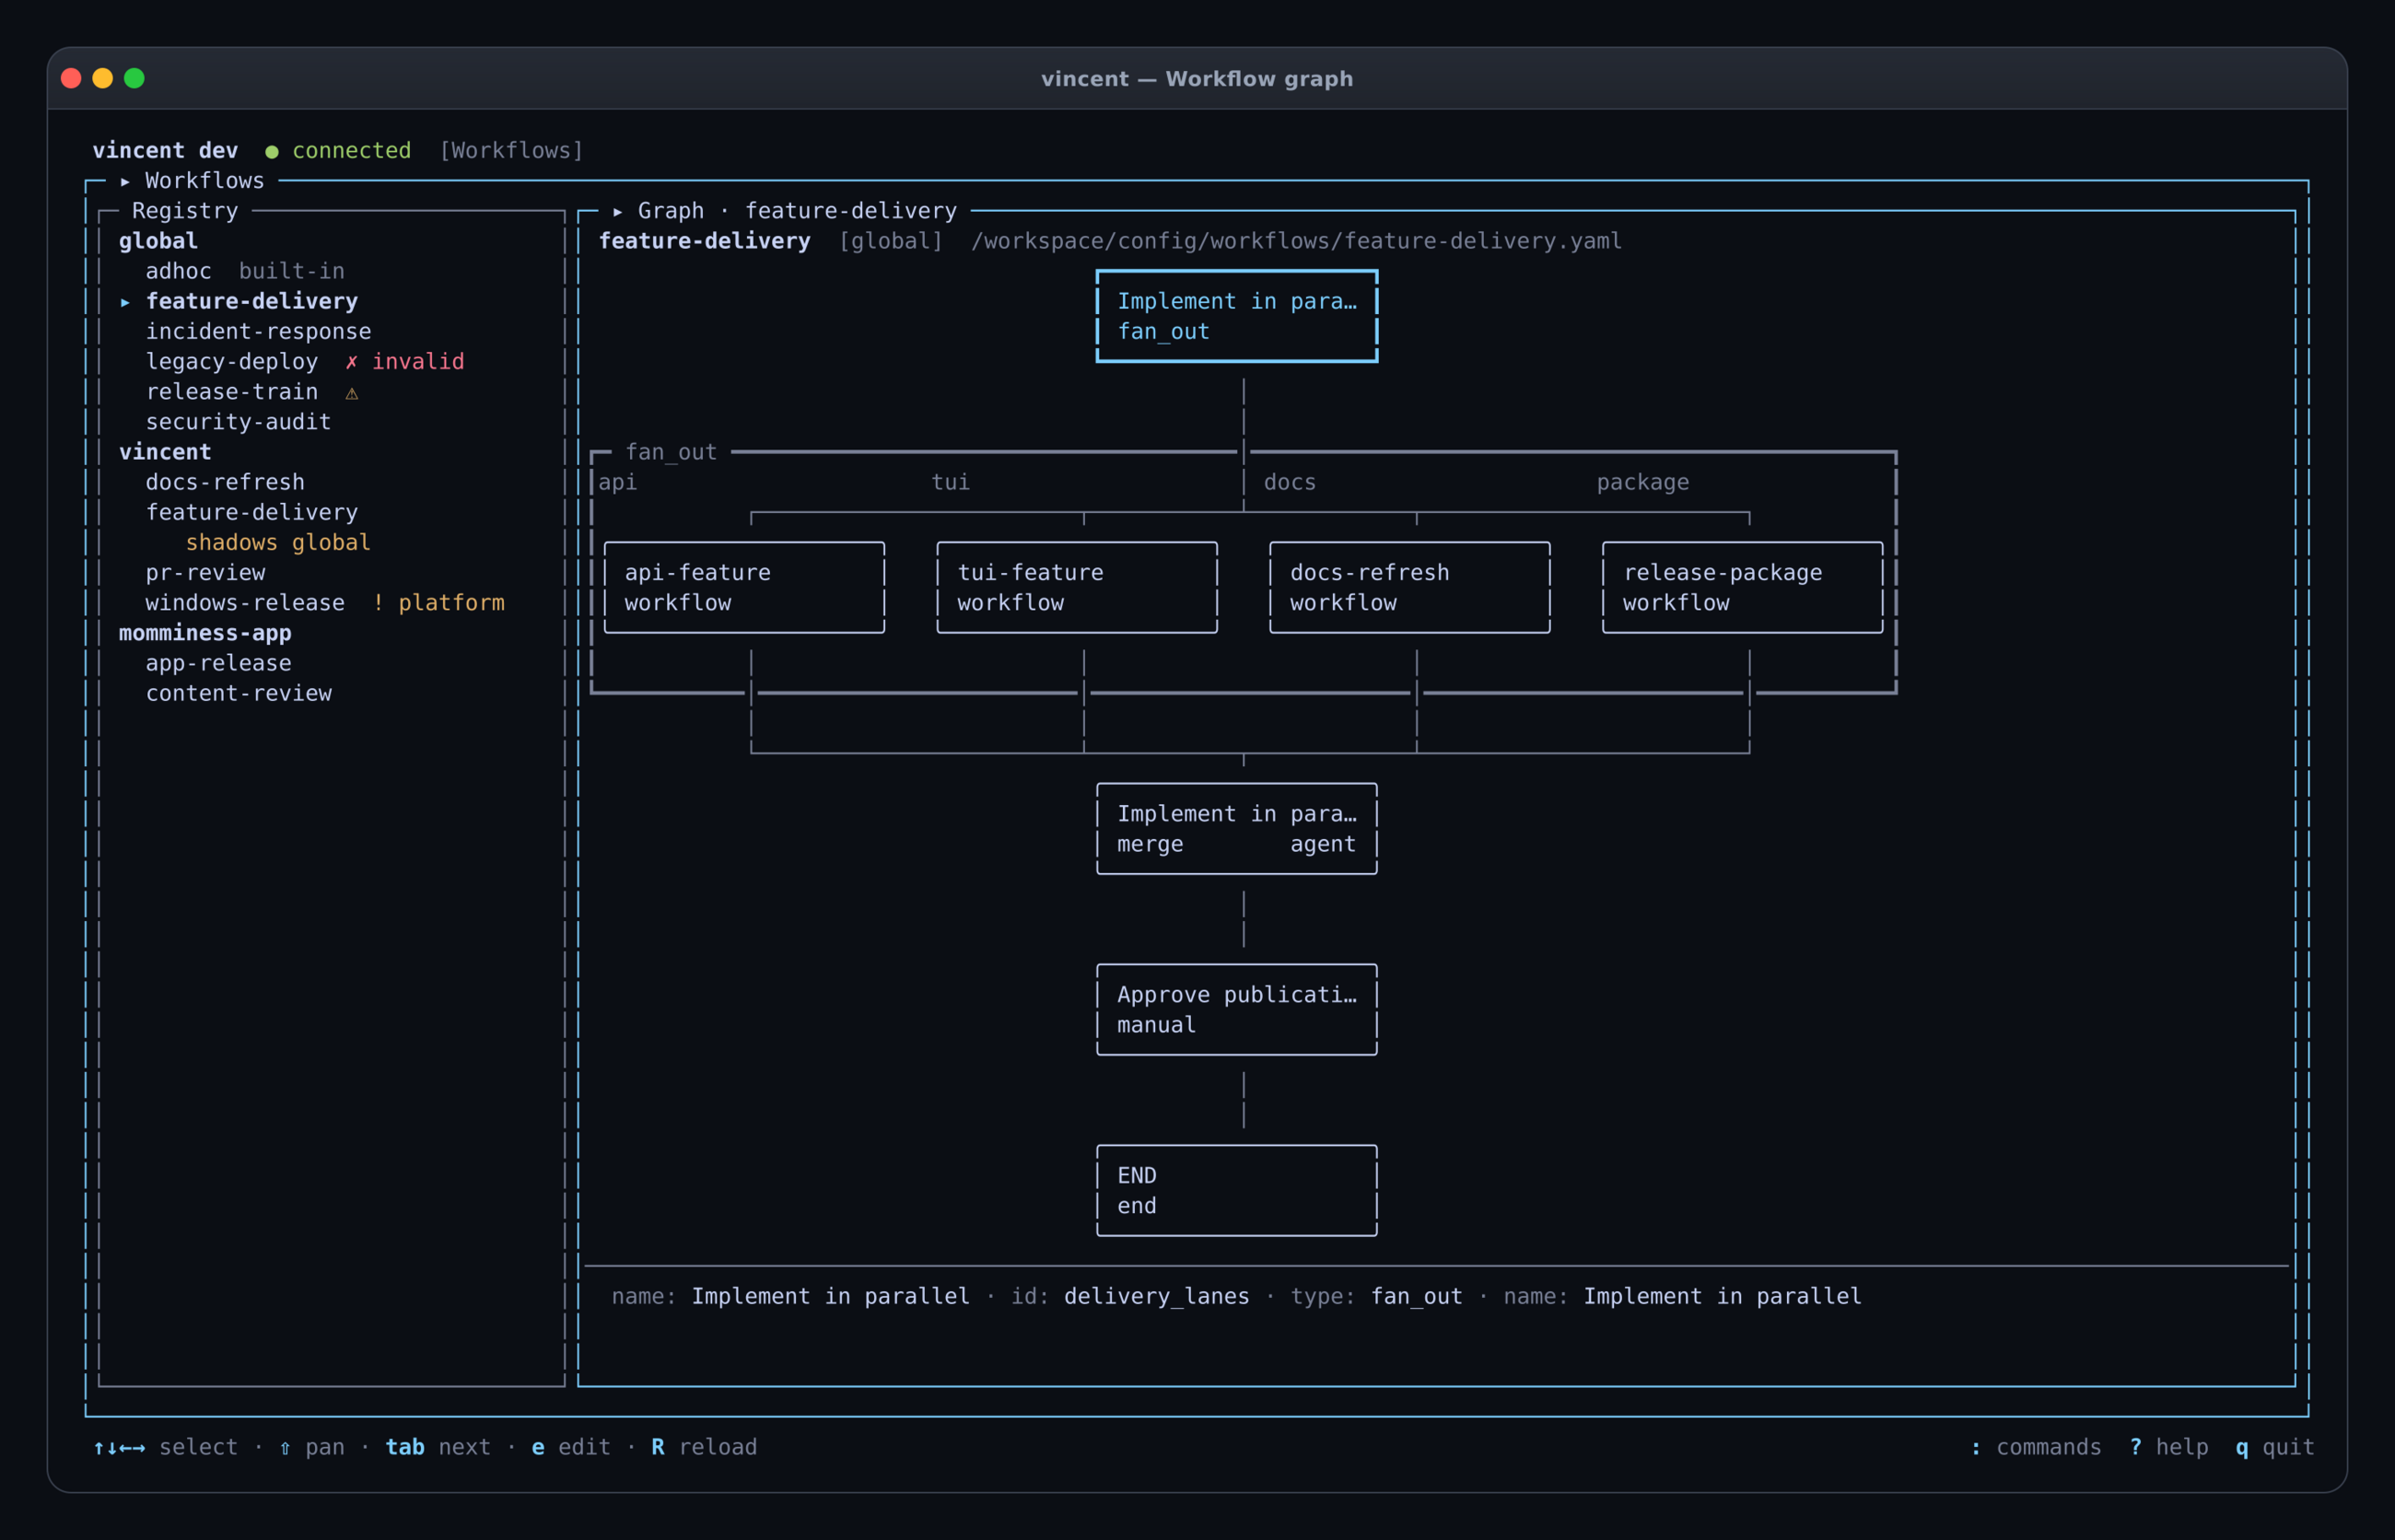Select global feature-delivery in the registry
The width and height of the screenshot is (2395, 1540).
point(252,301)
